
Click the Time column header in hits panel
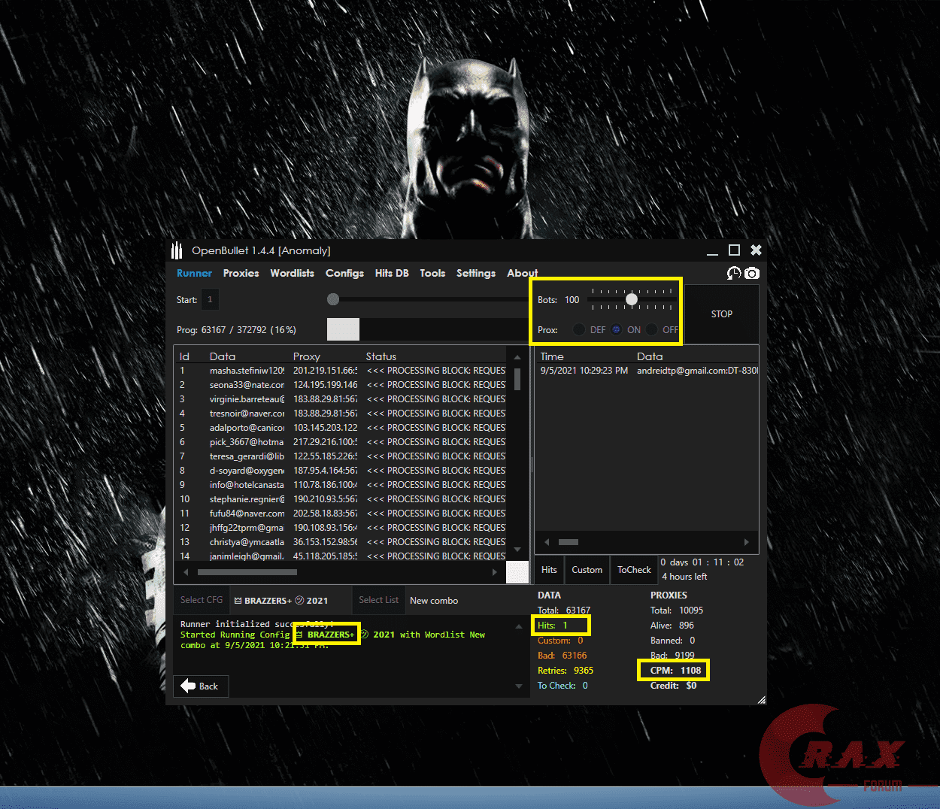tap(552, 356)
